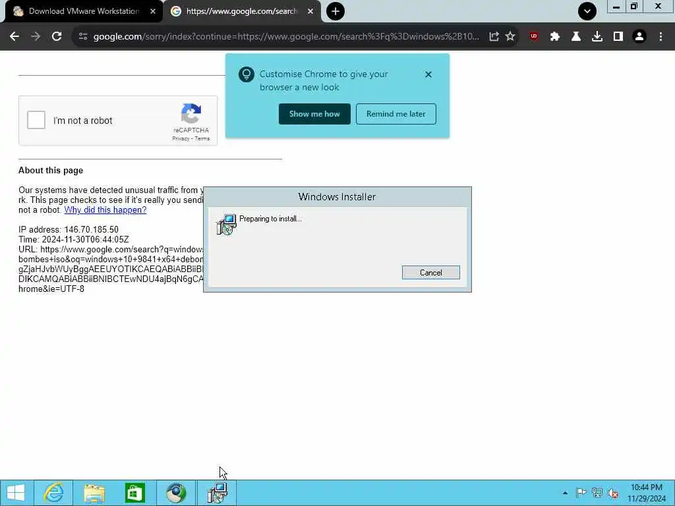Screen dimensions: 675x506
Task: Dismiss the Customise Chrome popup
Action: pos(428,74)
